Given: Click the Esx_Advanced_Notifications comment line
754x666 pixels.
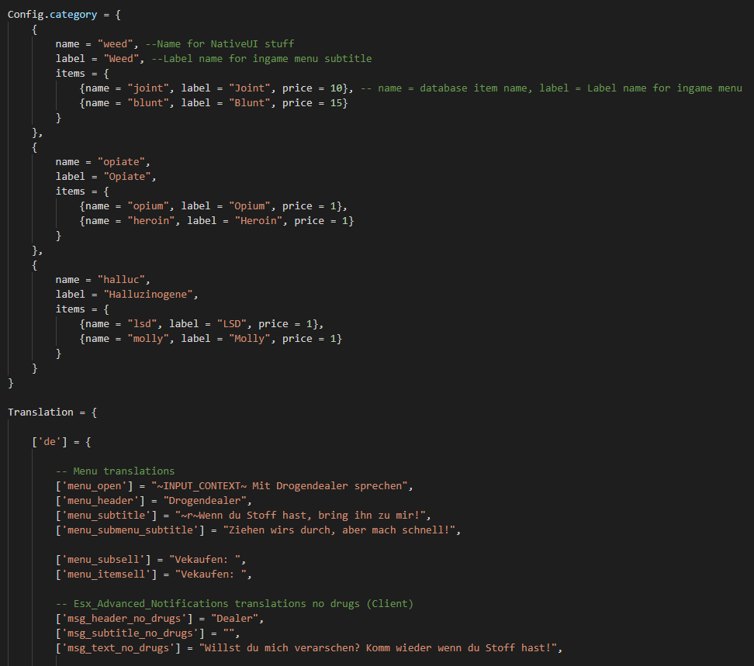Looking at the screenshot, I should click(235, 603).
